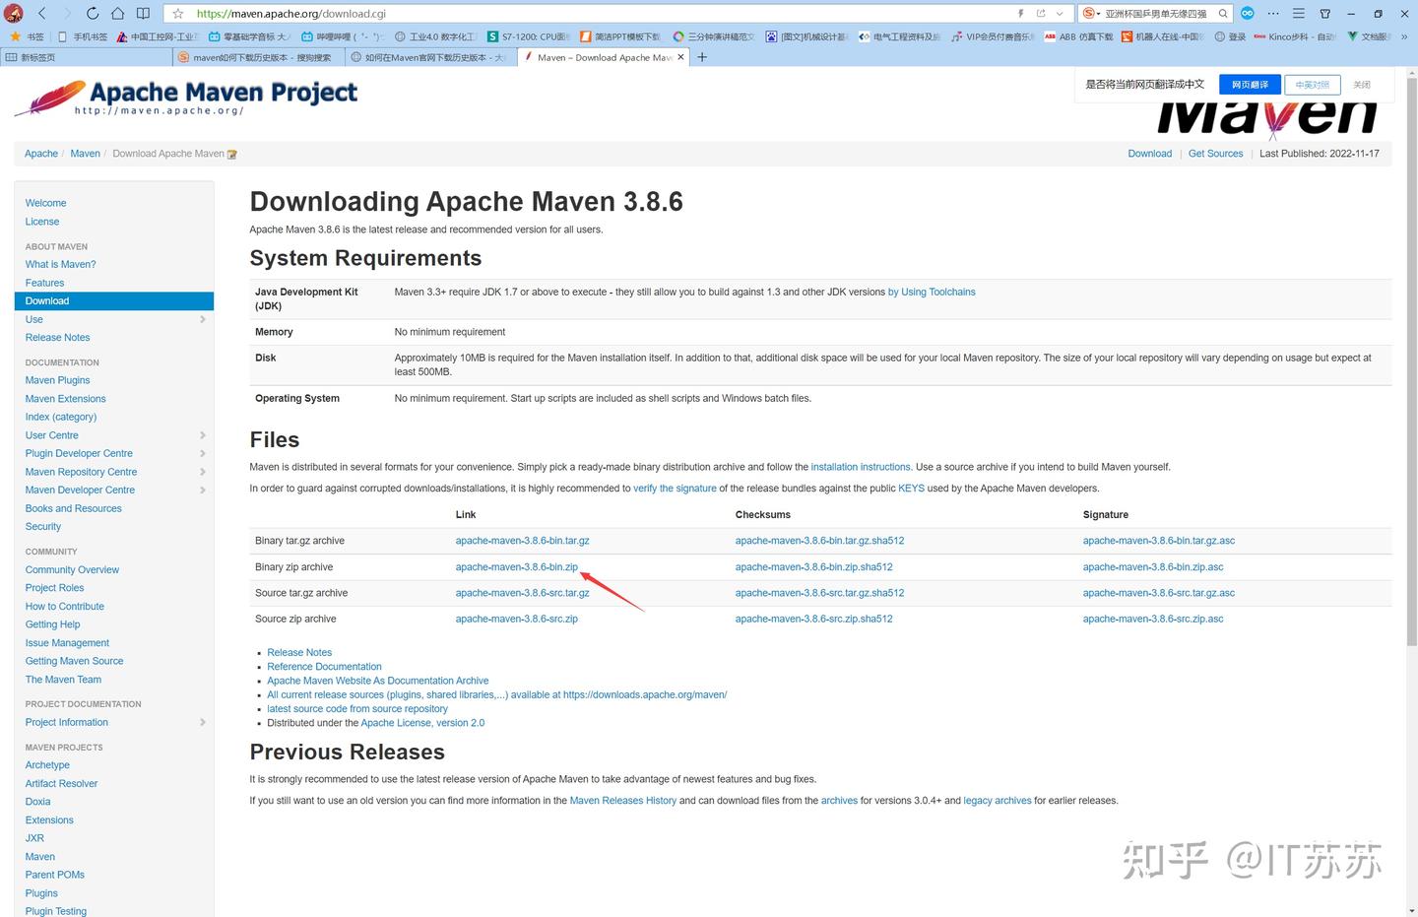Click the S7-1200 bookmark's Siemens icon
Screen dimensions: 1418x917
[x=494, y=36]
